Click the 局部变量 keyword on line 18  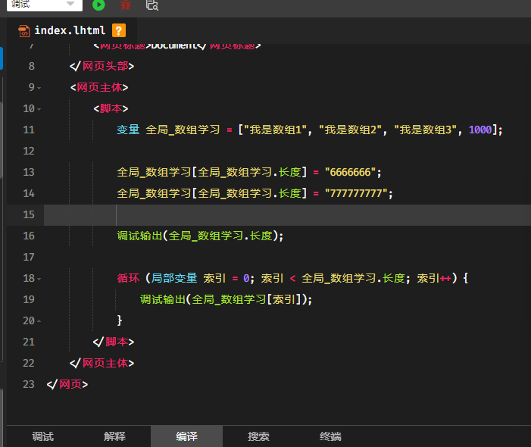tap(174, 278)
